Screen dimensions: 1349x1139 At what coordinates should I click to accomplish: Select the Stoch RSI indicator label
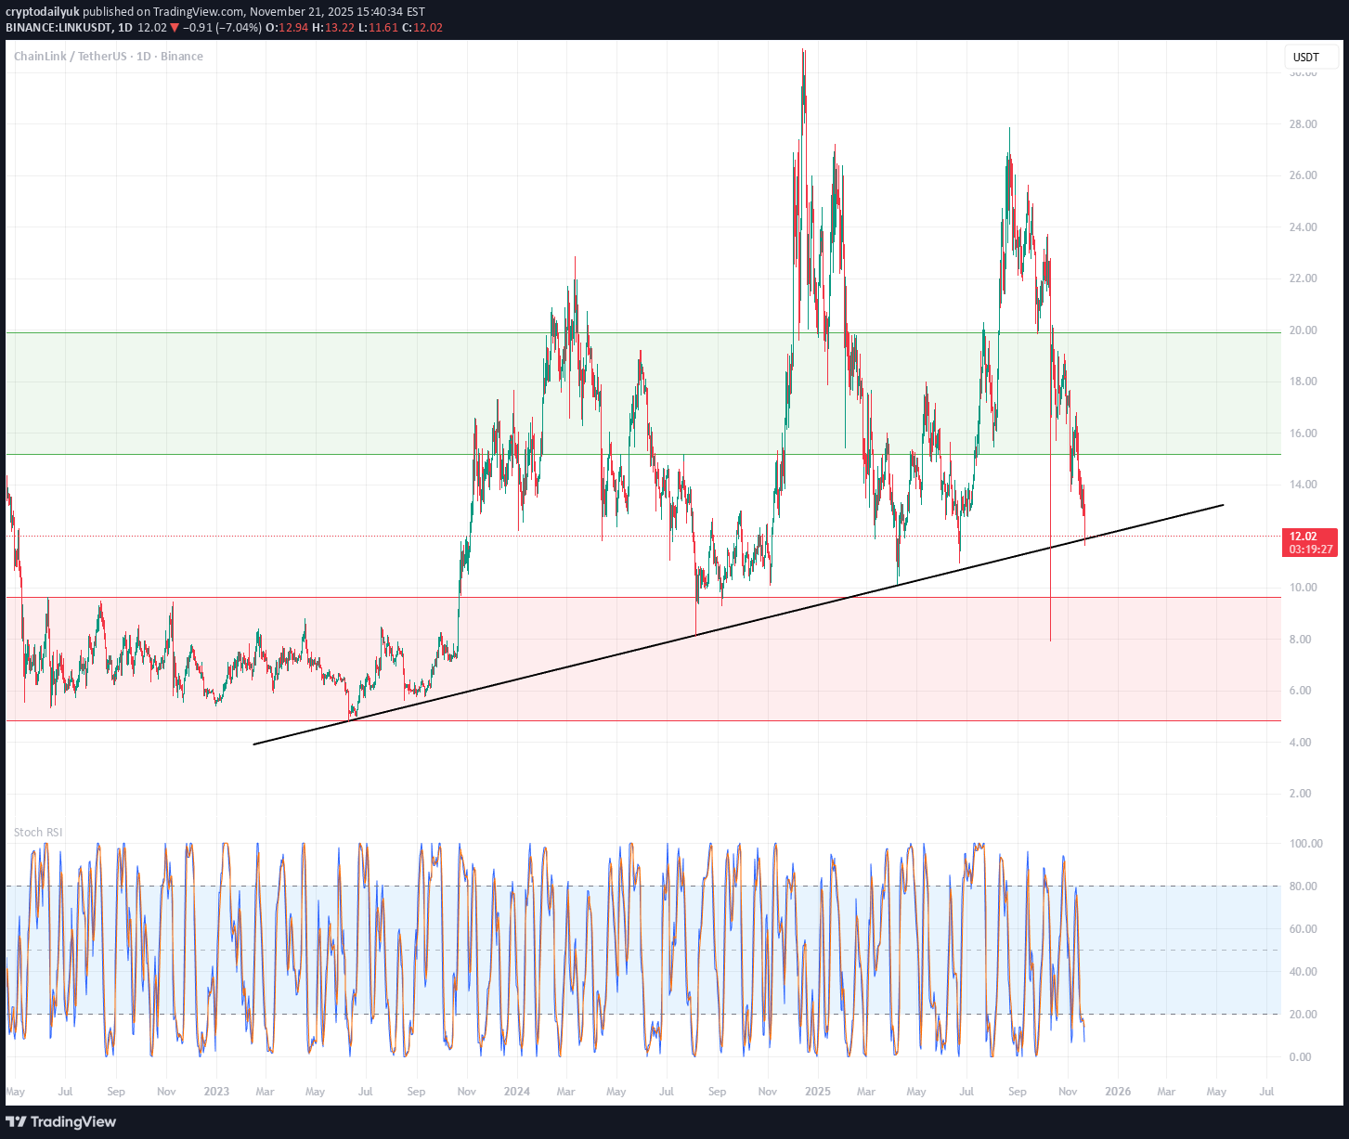tap(38, 833)
